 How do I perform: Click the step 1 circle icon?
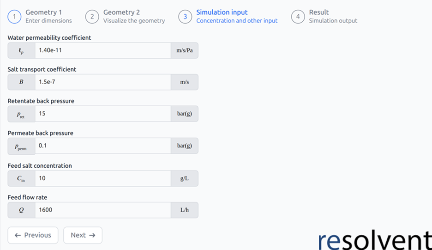coord(14,17)
